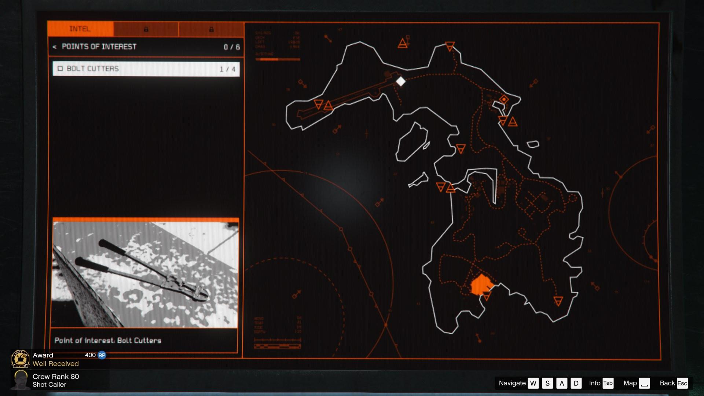Tick the Bolt Cutters checkbox
The height and width of the screenshot is (396, 704).
click(60, 69)
